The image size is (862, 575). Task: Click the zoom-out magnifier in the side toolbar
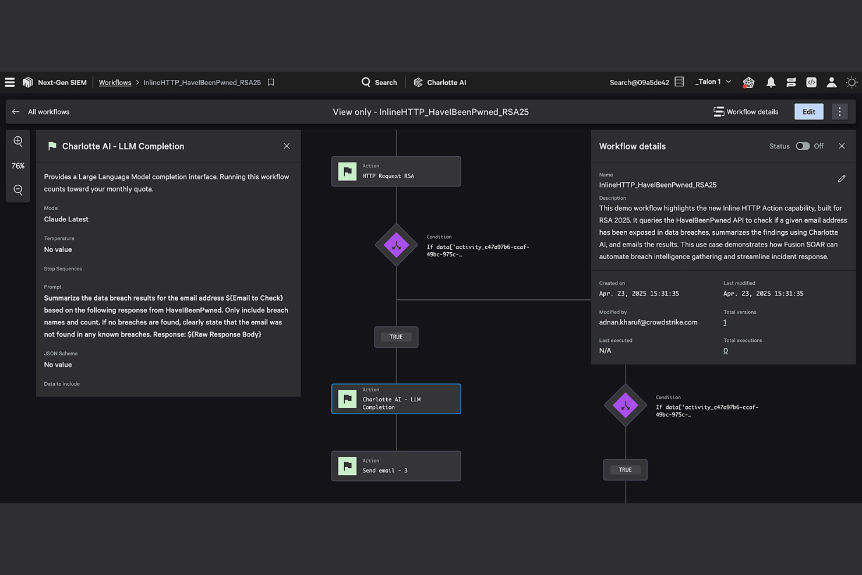17,189
